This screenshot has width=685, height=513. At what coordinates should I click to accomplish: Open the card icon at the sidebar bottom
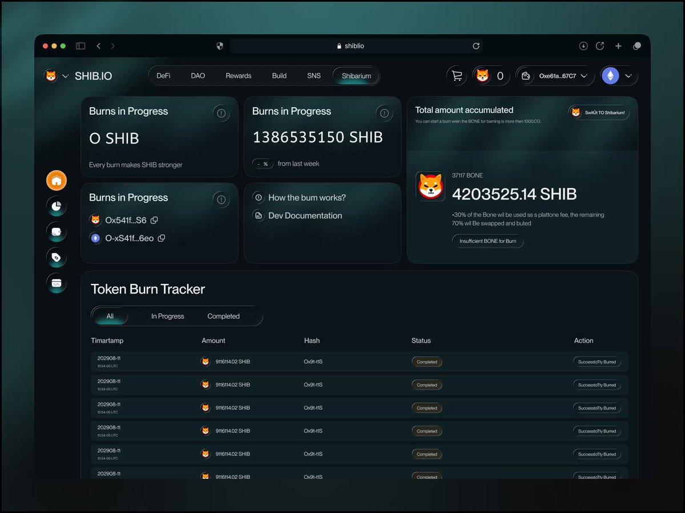tap(57, 283)
